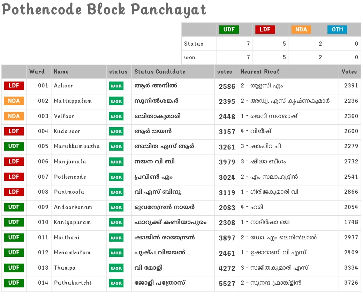The height and width of the screenshot is (300, 363).
Task: Click the orange NDA badge in summary header
Action: (x=301, y=30)
